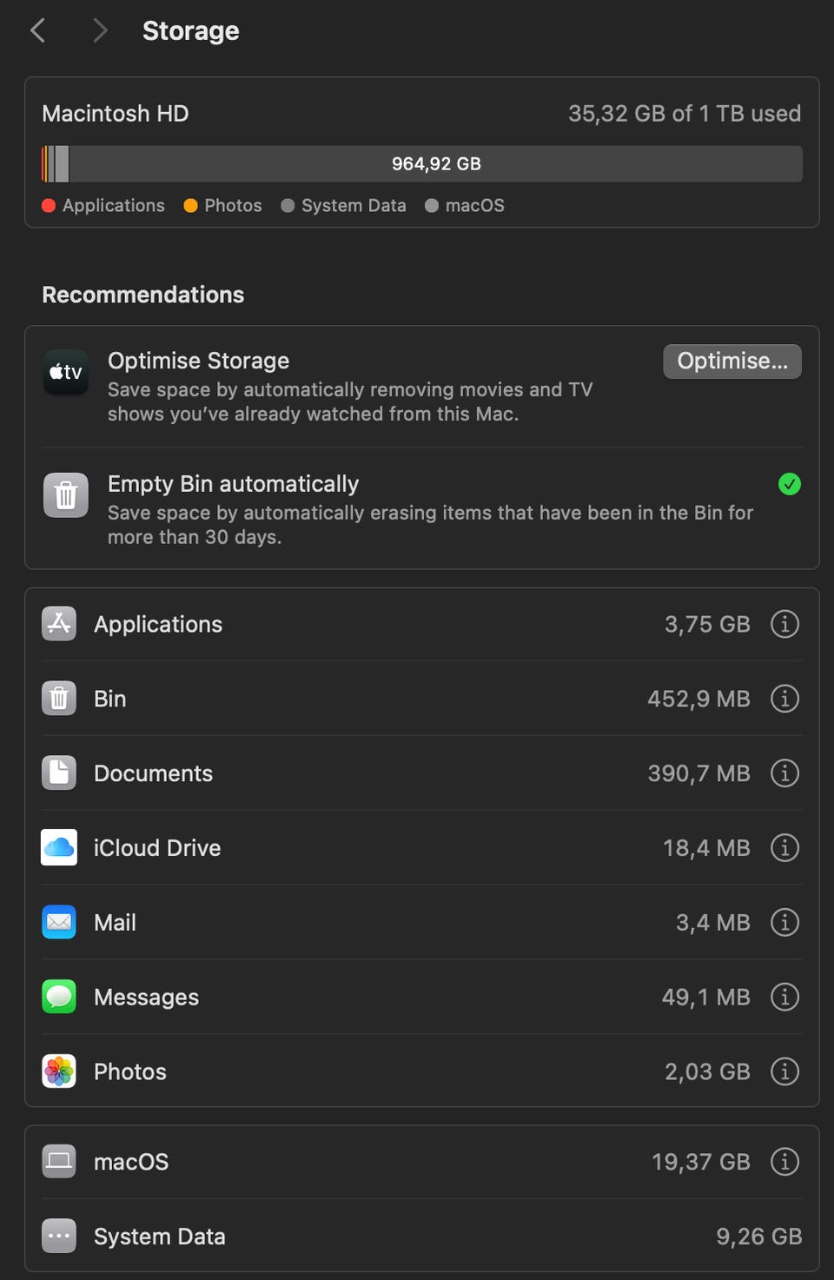Toggle Empty Bin automatically green checkmark

pyautogui.click(x=790, y=484)
